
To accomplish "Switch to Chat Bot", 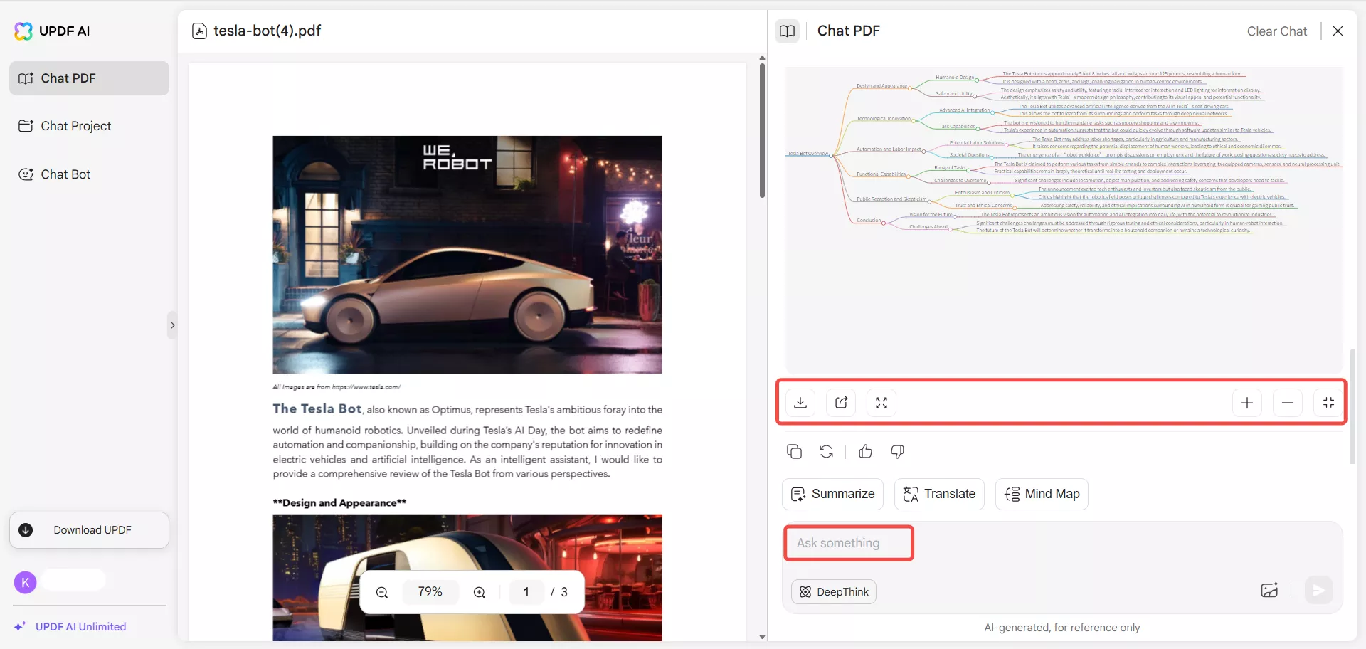I will click(x=89, y=174).
